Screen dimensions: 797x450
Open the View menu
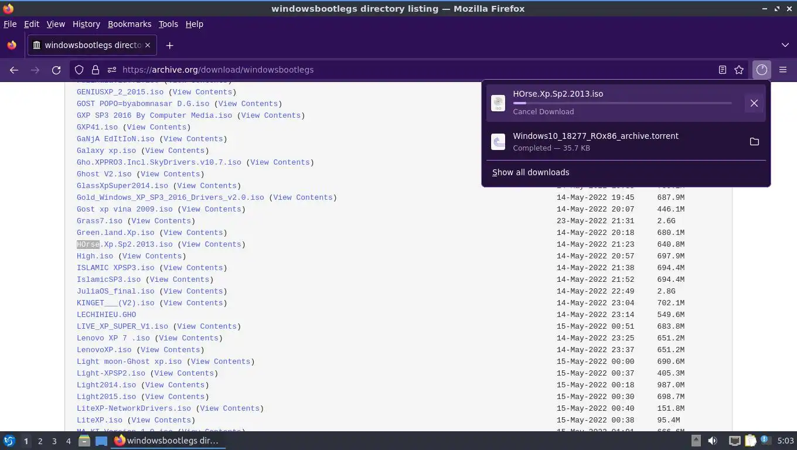tap(56, 24)
